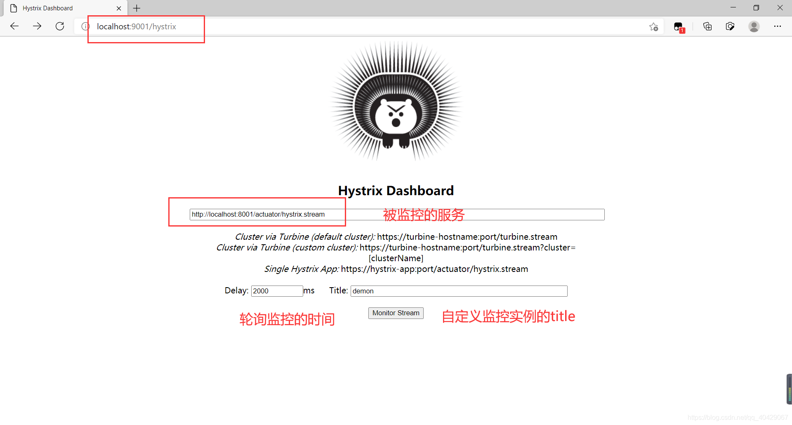This screenshot has width=792, height=425.
Task: Click the vertical scrollbar thumb
Action: click(788, 388)
